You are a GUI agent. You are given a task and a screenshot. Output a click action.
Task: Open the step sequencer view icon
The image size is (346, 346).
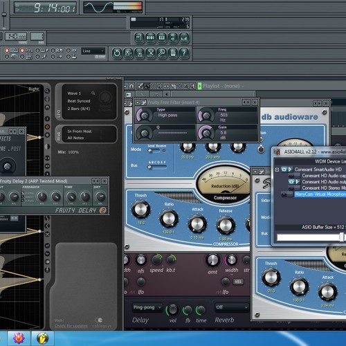(x=150, y=37)
